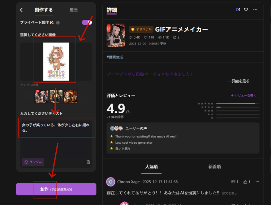The width and height of the screenshot is (271, 205).
Task: Switch to the 履歴 tab
Action: (x=73, y=10)
